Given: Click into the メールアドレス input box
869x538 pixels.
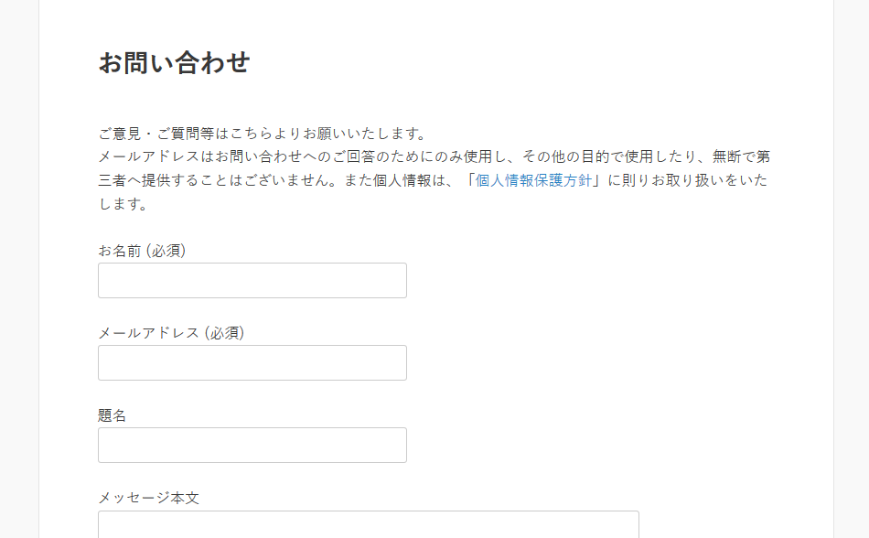Looking at the screenshot, I should pos(252,363).
